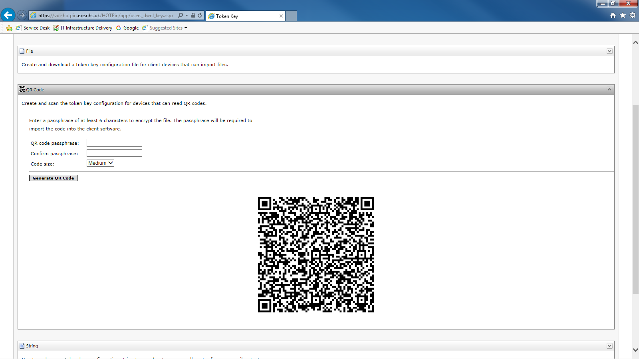
Task: Open the IT Infrastructure Delivery bookmark
Action: coord(83,28)
